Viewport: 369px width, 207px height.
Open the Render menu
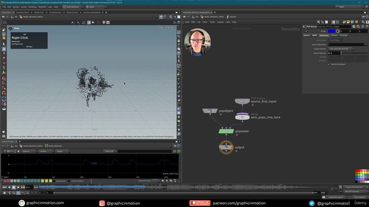click(x=16, y=7)
